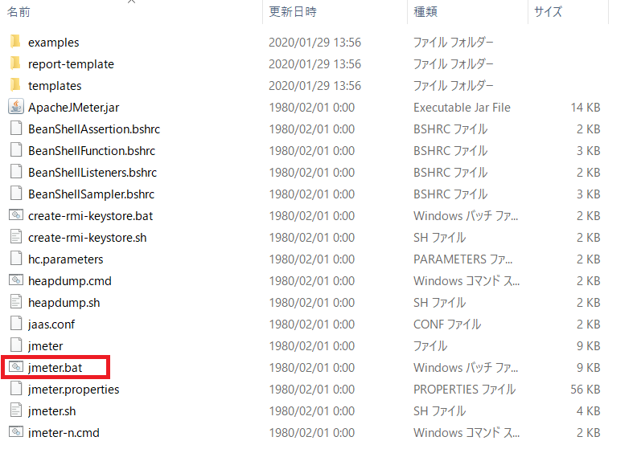Select the heapdump.sh file name
Screen dimensions: 637x449
(64, 303)
